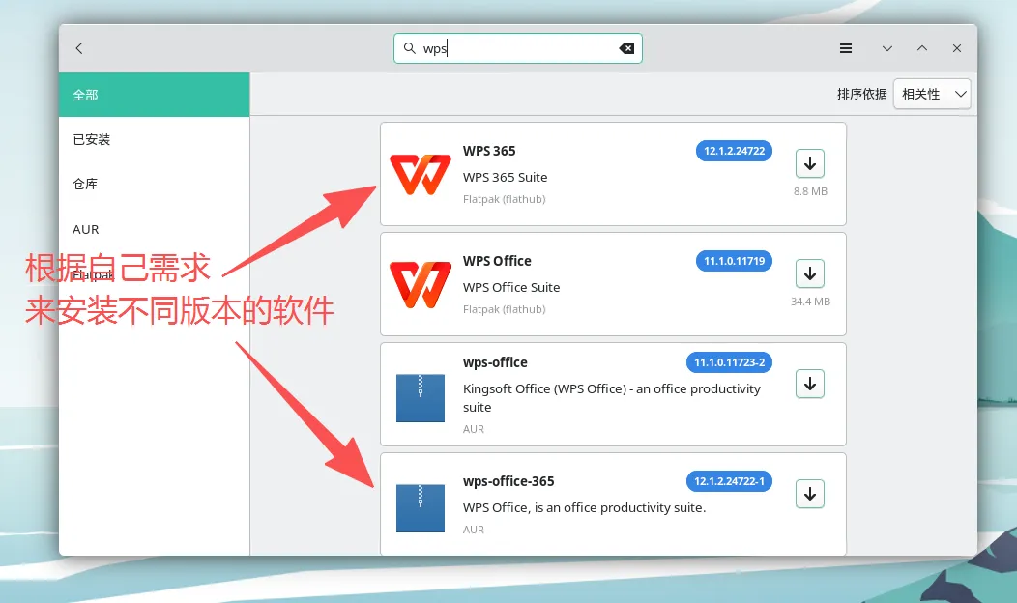
Task: Click the 排序依据 label
Action: point(861,94)
